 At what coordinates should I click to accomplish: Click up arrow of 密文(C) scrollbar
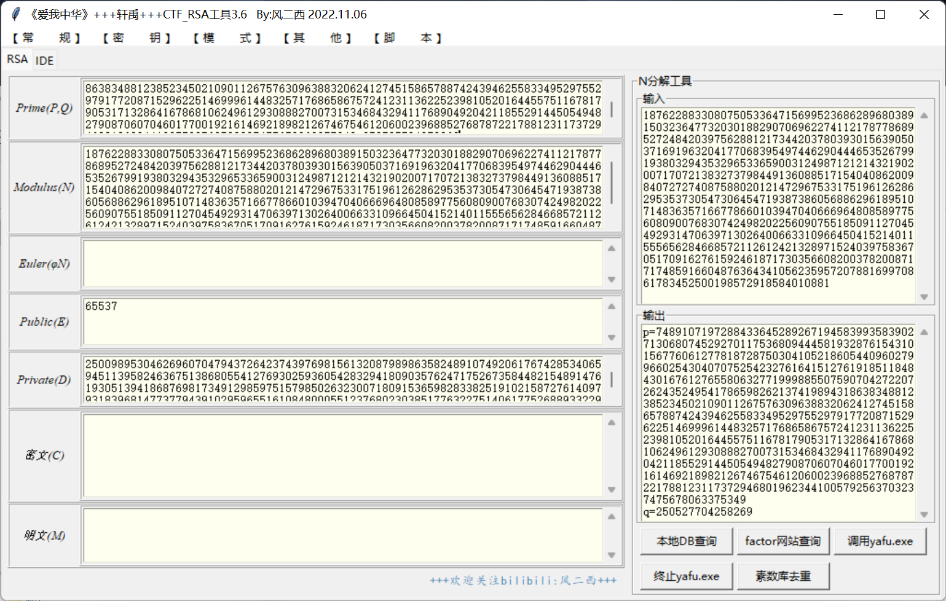coord(612,422)
